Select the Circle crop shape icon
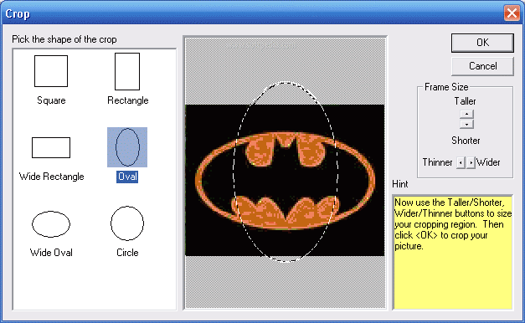 point(127,223)
